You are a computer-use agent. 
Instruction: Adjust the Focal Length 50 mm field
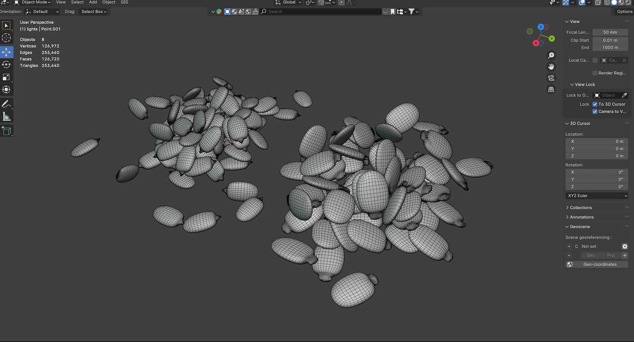[610, 32]
